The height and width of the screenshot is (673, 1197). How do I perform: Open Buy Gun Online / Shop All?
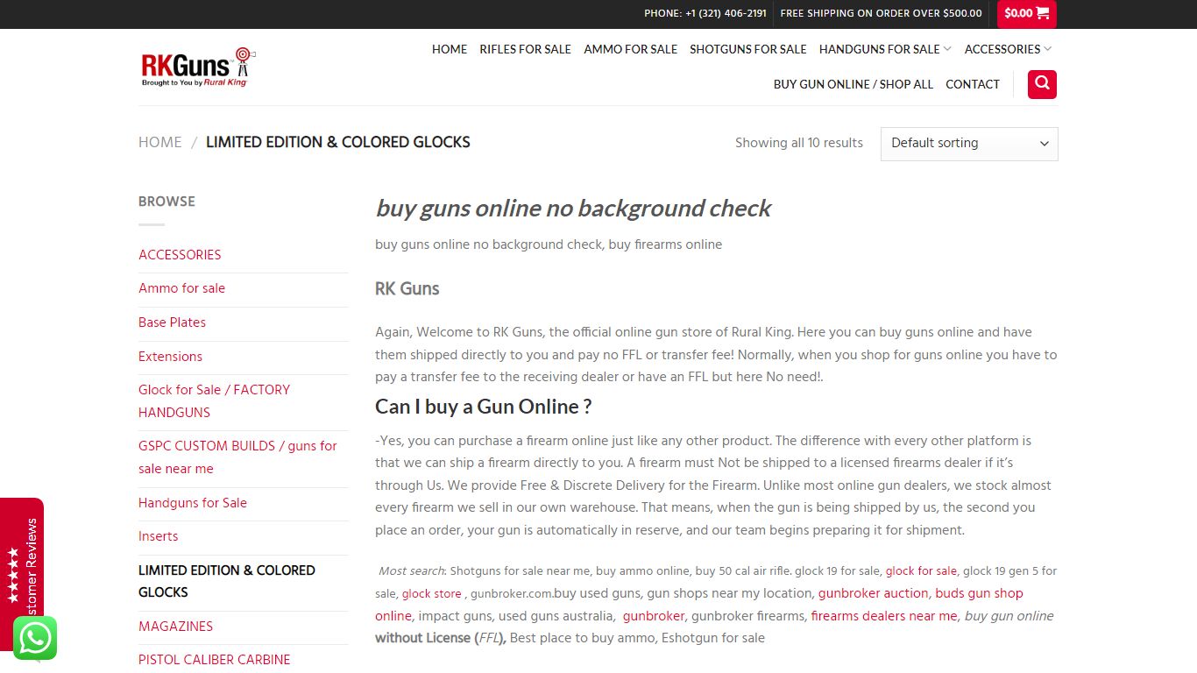853,84
